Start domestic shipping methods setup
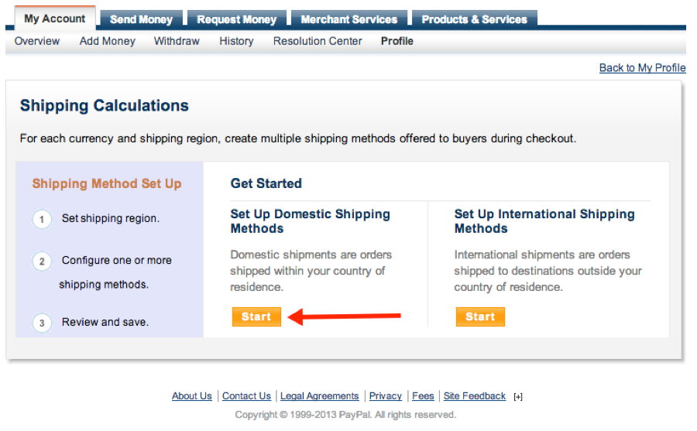697x431 pixels. 256,316
